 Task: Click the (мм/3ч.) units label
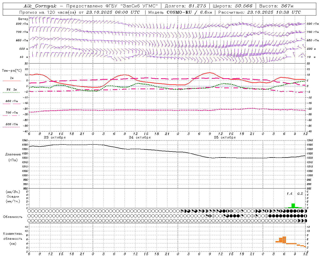[13, 192]
